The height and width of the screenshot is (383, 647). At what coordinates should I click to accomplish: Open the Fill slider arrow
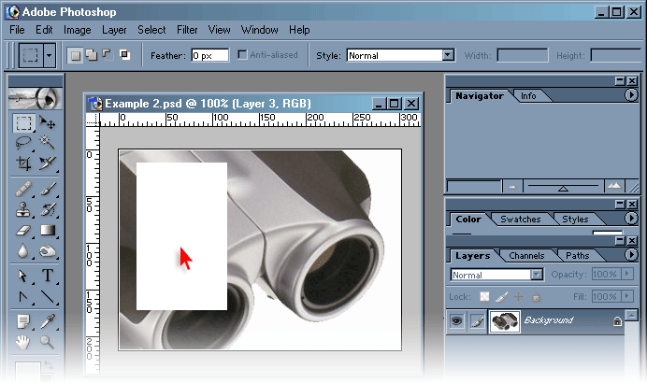626,296
